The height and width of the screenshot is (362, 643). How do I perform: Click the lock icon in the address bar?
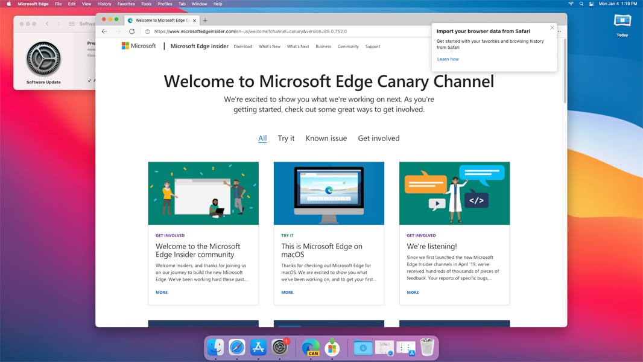[147, 31]
